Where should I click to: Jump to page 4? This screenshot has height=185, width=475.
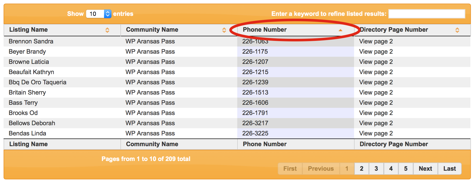click(x=391, y=169)
